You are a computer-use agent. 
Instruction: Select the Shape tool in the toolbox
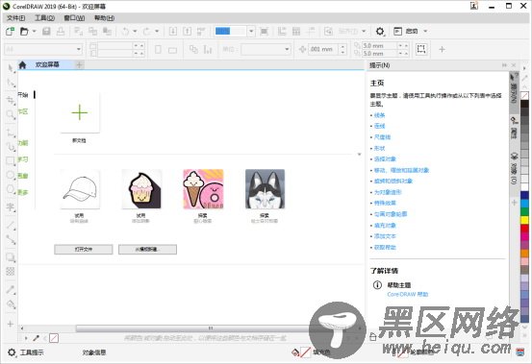click(x=11, y=84)
